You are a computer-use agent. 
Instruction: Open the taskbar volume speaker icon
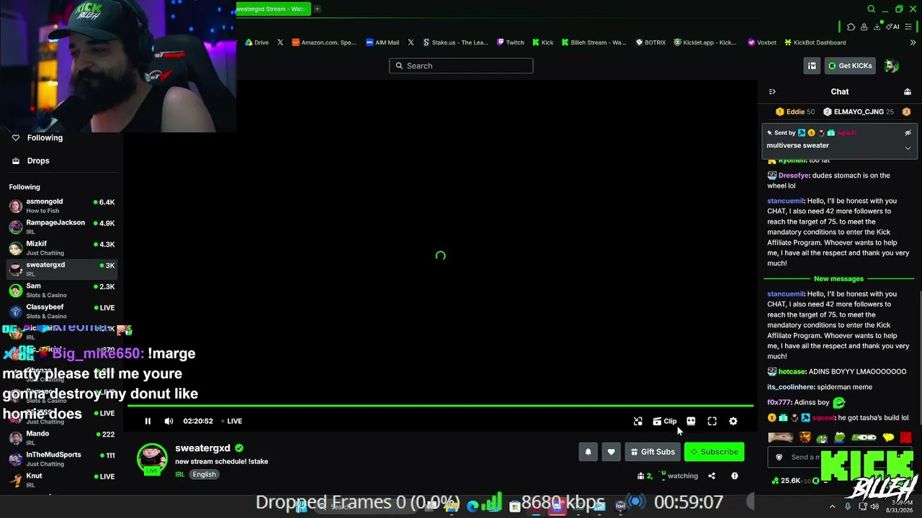875,506
